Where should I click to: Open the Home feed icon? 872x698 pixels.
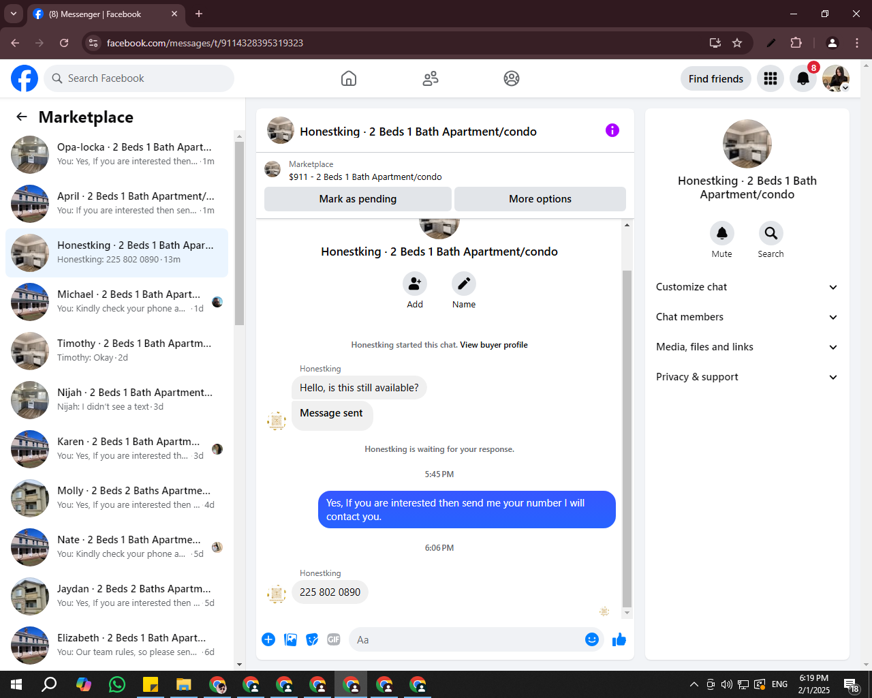pos(349,78)
